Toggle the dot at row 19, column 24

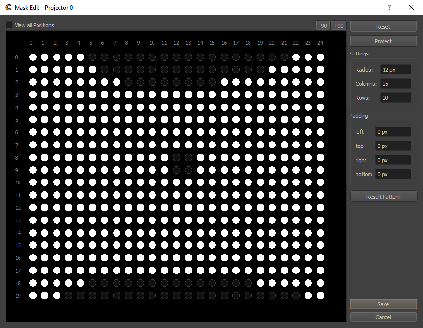pyautogui.click(x=320, y=296)
